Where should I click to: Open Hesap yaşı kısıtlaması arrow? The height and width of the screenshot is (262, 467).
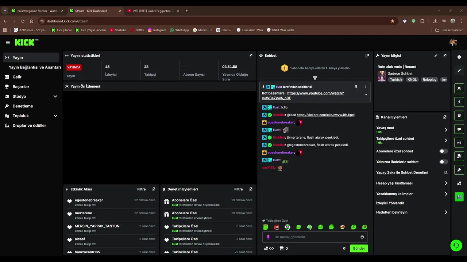pyautogui.click(x=445, y=183)
